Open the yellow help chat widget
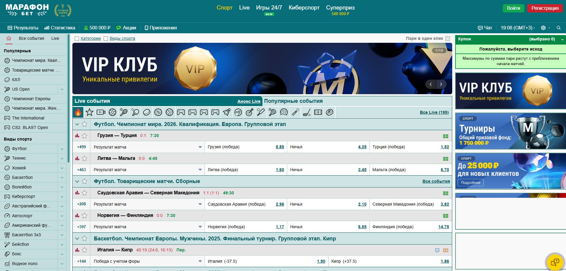Screen dimensions: 566x271 pos(555,262)
